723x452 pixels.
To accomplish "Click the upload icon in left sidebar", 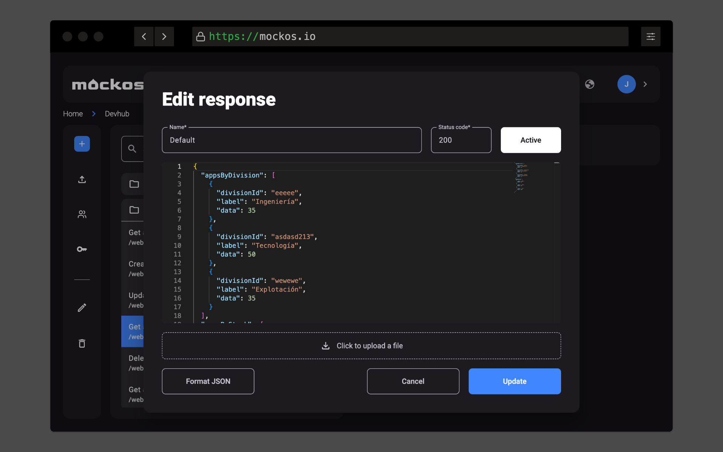I will coord(82,179).
